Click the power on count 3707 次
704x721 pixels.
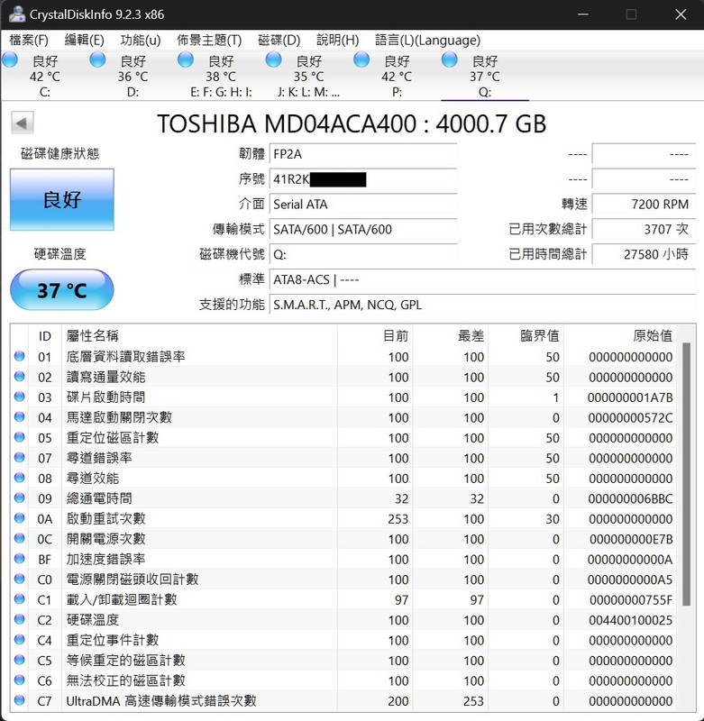point(644,230)
